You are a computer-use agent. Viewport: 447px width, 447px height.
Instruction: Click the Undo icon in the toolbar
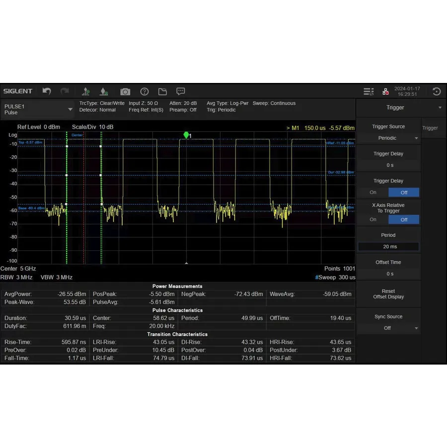46,91
